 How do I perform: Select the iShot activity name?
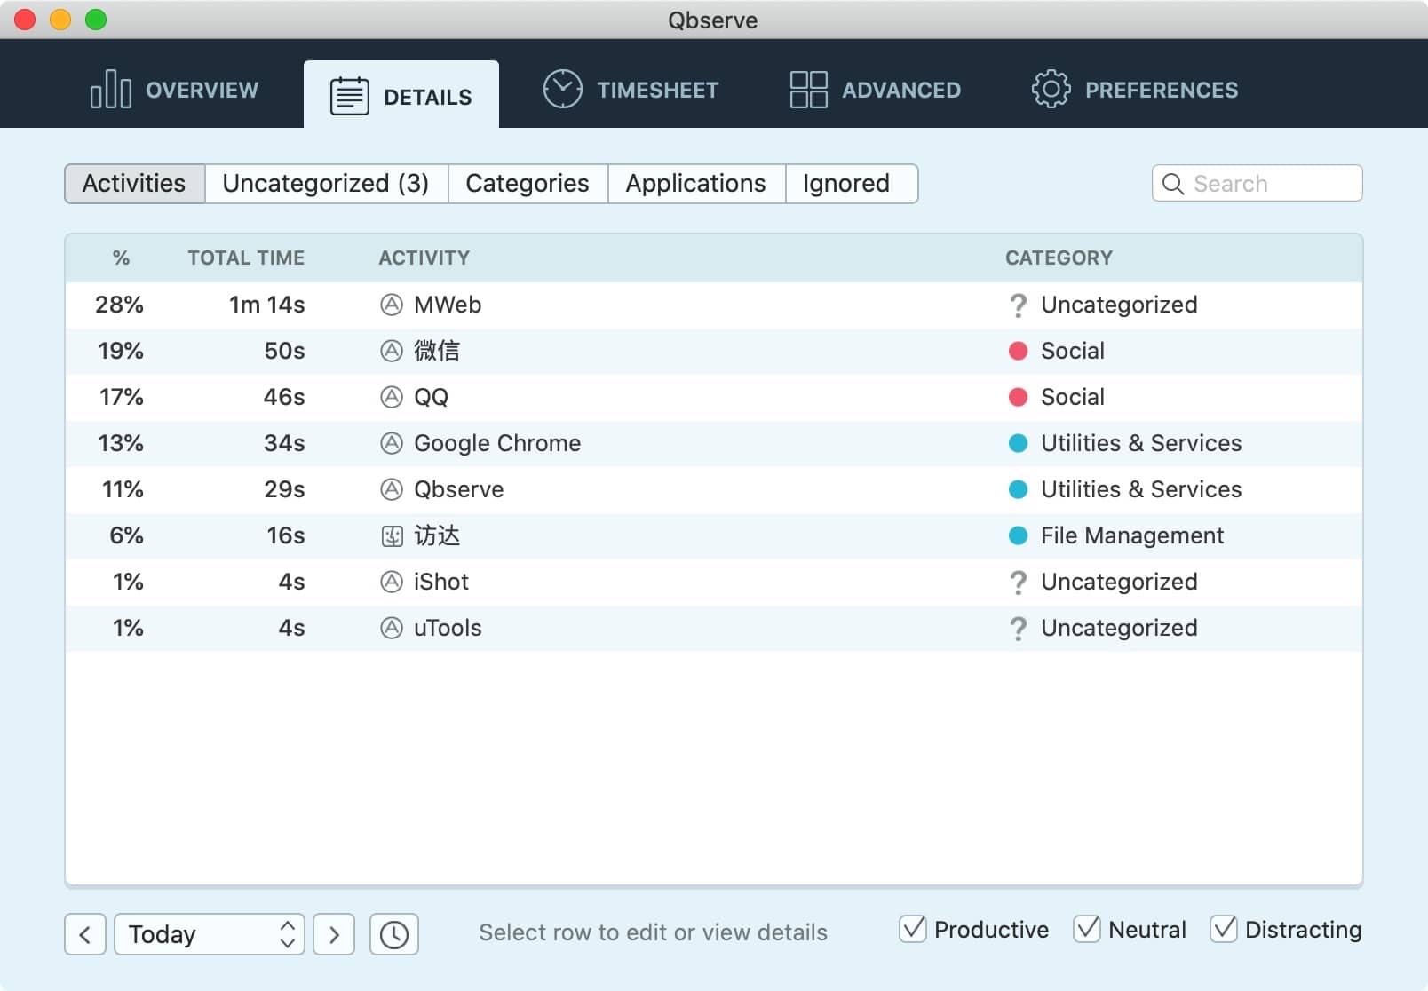click(441, 582)
